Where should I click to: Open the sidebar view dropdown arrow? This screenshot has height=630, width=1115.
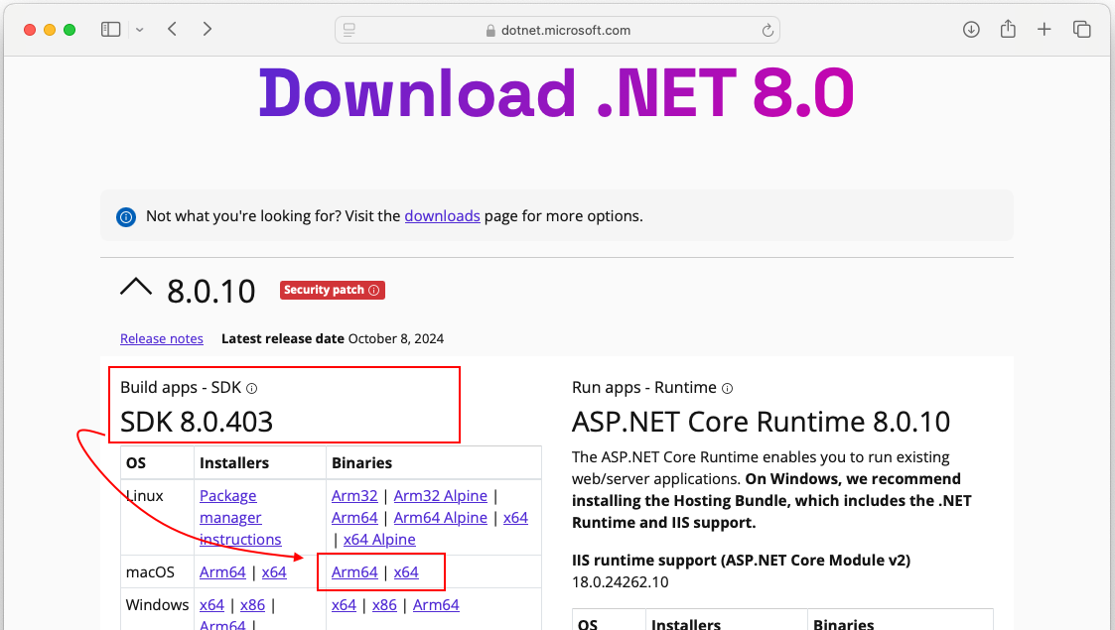139,29
